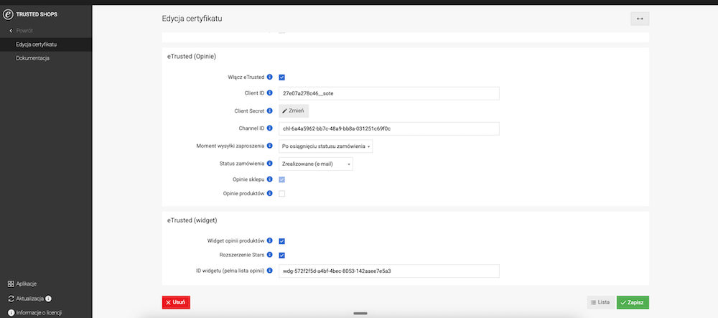Click info icon beside Client ID label
The width and height of the screenshot is (718, 318).
coord(270,93)
